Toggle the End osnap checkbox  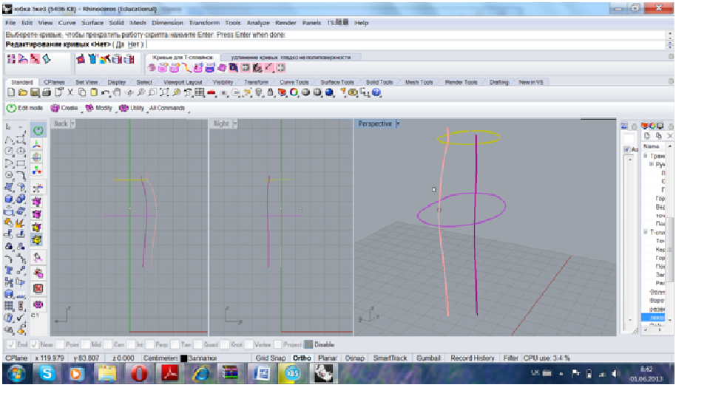10,344
